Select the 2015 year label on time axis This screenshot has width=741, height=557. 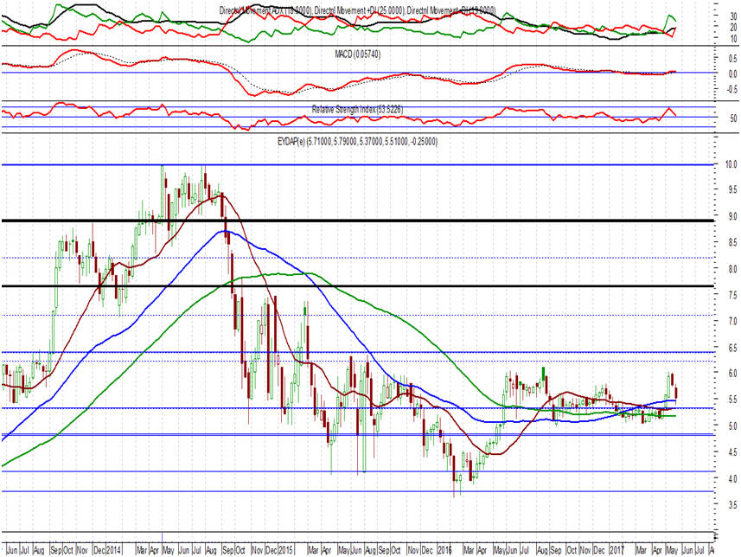click(286, 550)
